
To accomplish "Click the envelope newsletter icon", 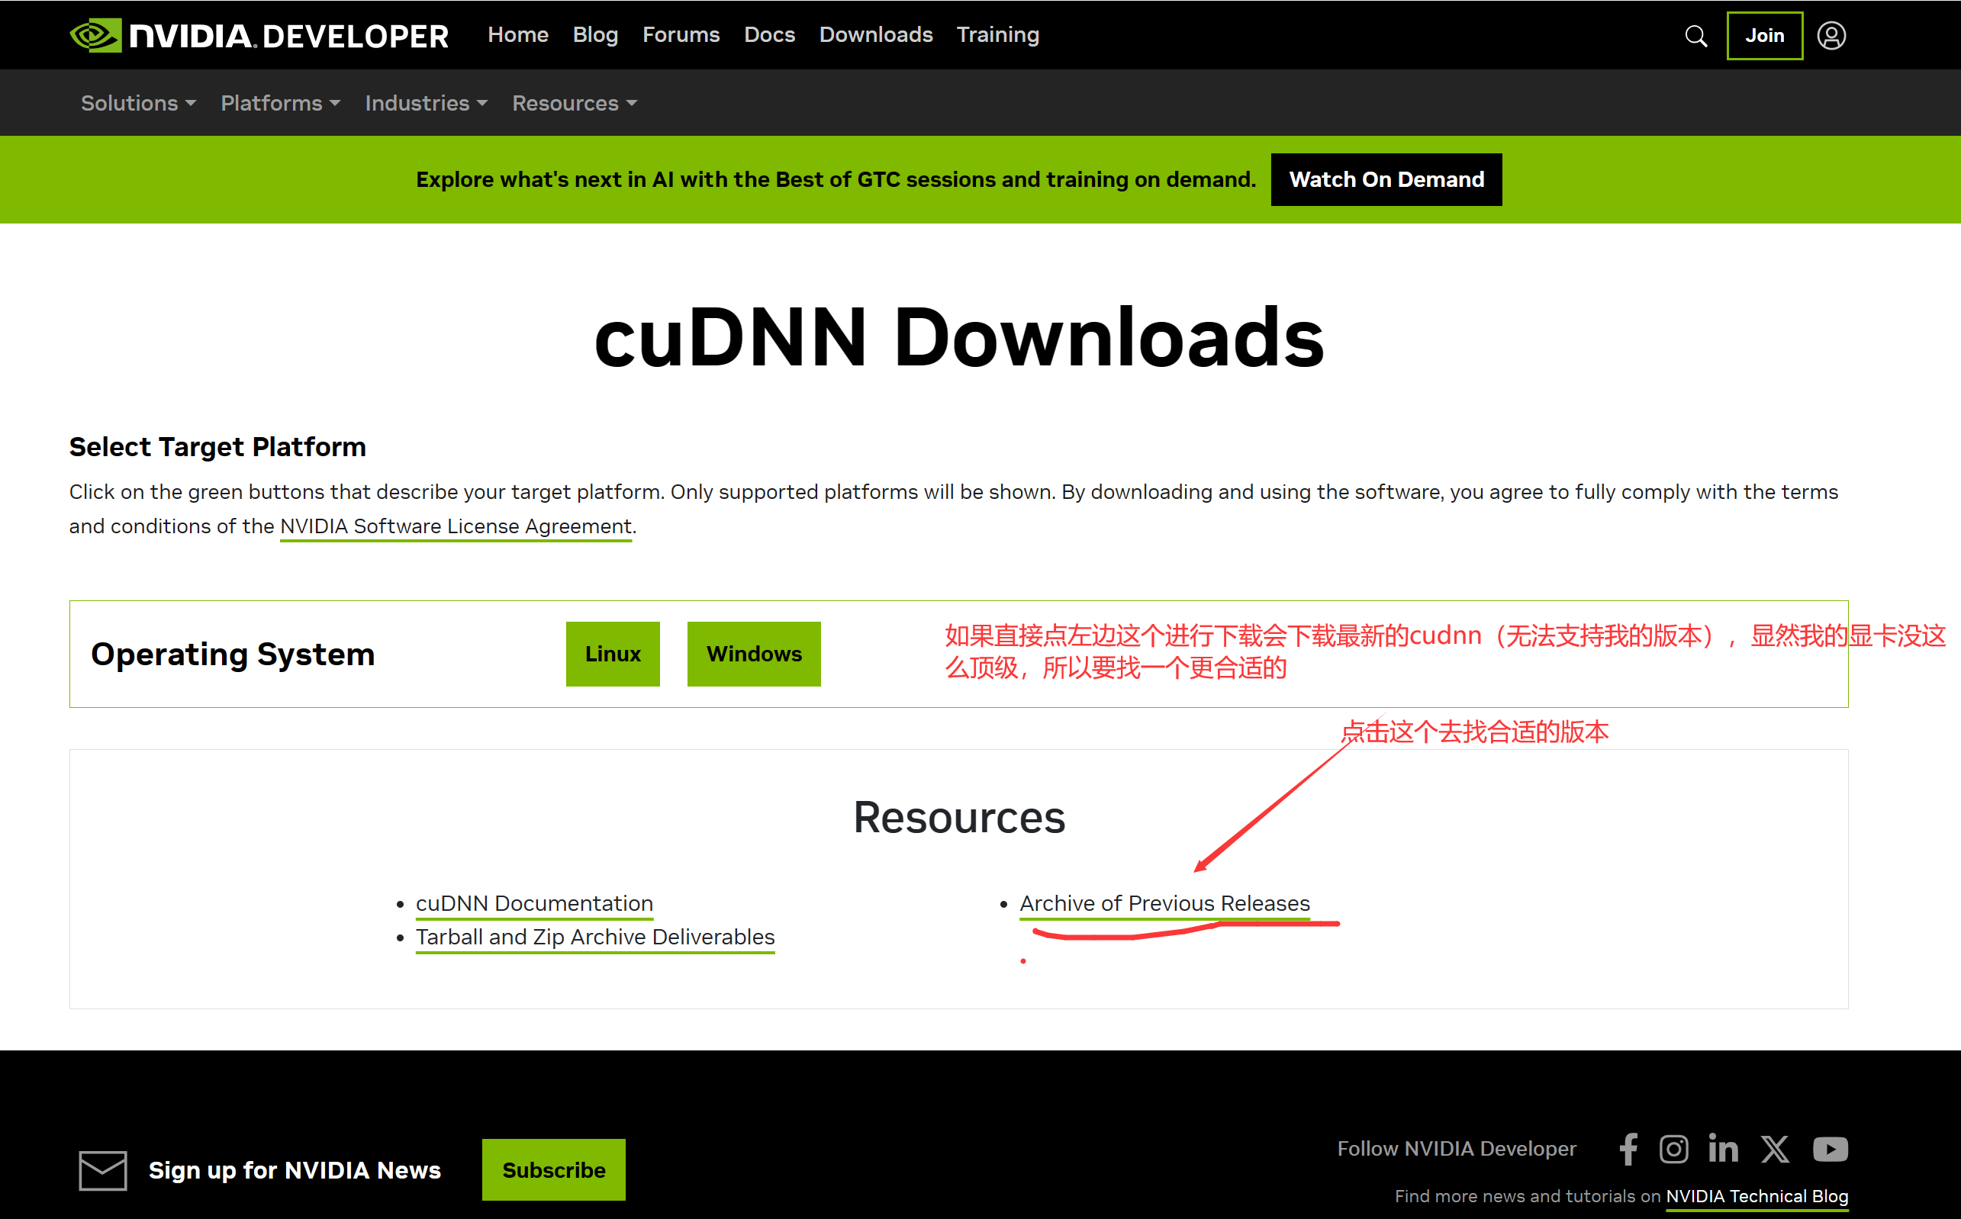I will [x=103, y=1170].
